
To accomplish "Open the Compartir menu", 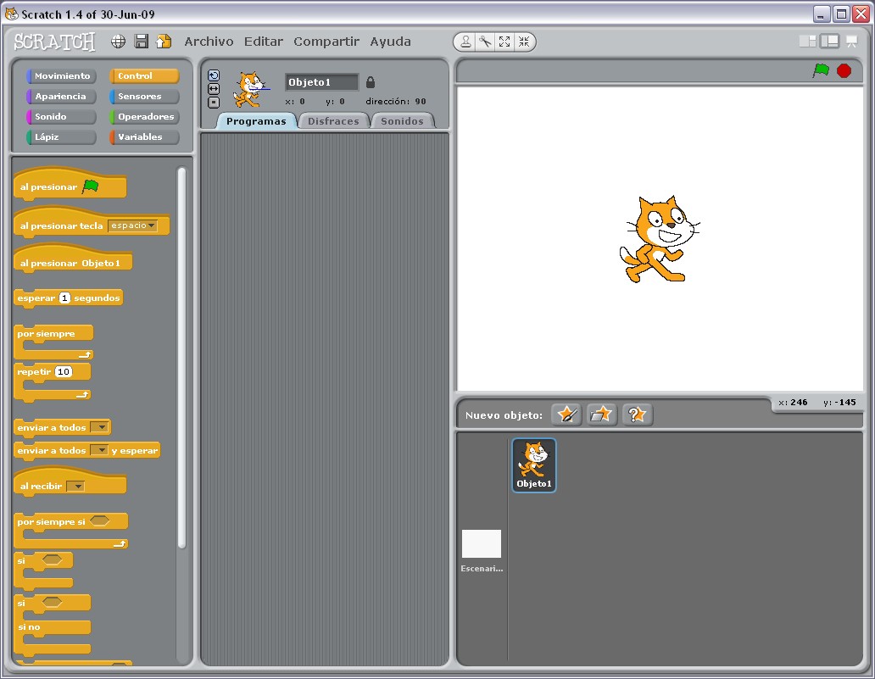I will (326, 42).
